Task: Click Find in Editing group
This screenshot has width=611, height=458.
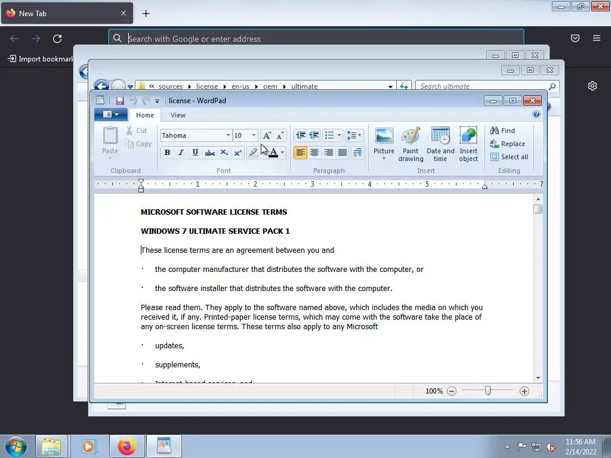Action: pos(502,131)
